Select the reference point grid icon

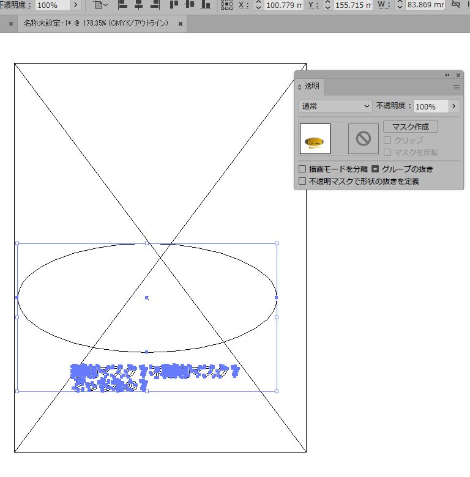pos(226,5)
